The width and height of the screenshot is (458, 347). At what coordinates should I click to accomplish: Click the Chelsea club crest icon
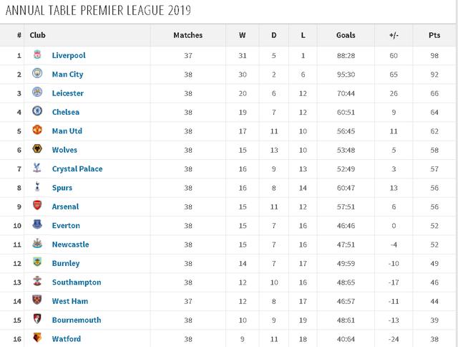pos(37,111)
